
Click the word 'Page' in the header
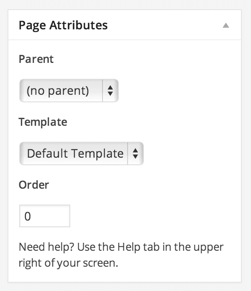coord(33,25)
